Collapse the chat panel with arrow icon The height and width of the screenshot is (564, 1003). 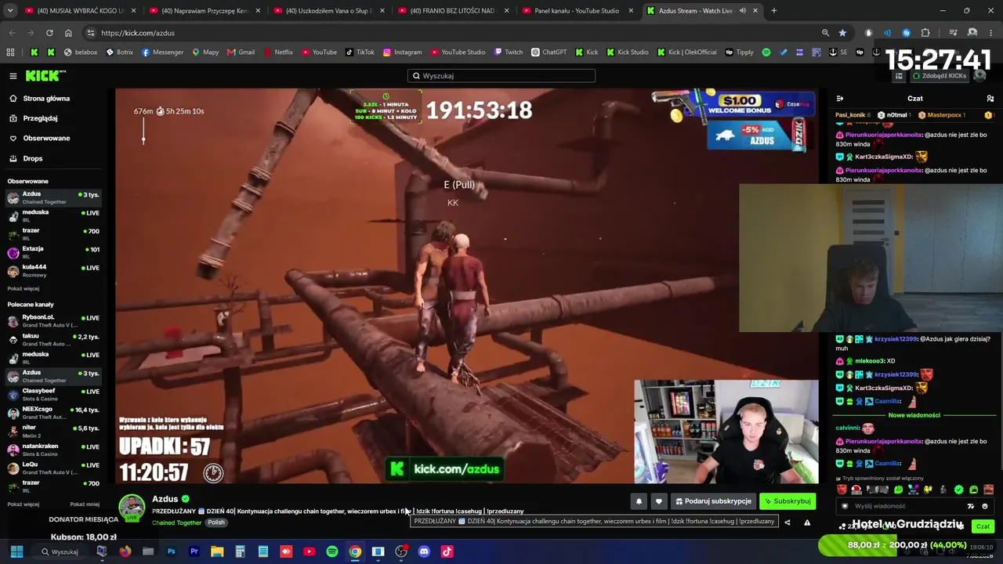click(840, 99)
